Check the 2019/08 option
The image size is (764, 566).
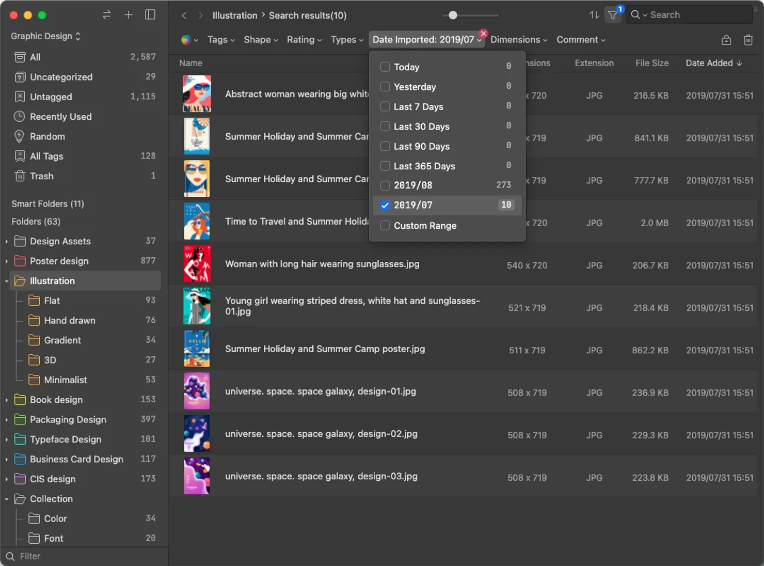coord(385,185)
